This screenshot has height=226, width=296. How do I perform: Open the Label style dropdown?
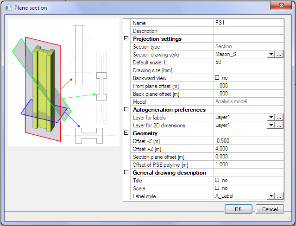(x=271, y=196)
